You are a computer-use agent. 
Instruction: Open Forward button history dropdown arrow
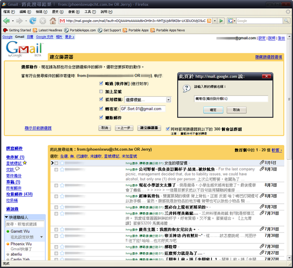(26, 21)
